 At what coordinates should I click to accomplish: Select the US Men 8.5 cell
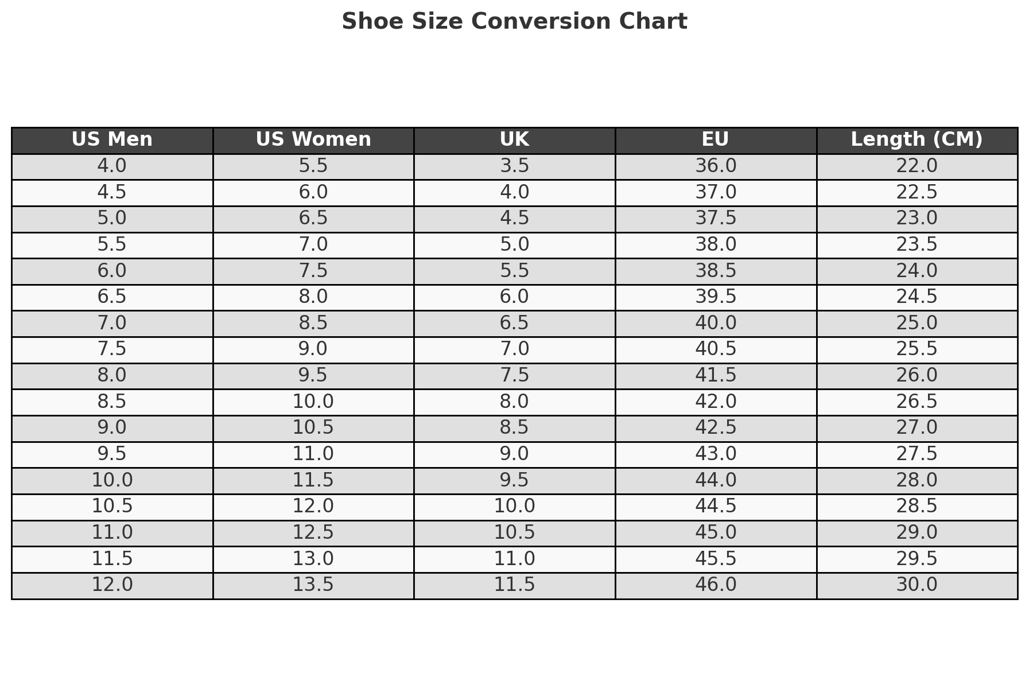tap(112, 402)
